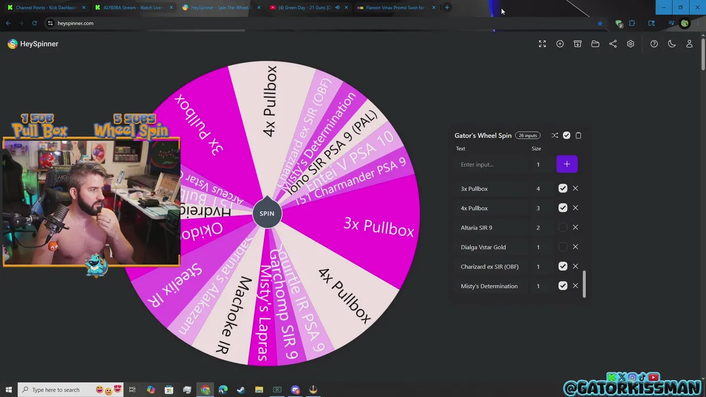Open Chrome from the taskbar
This screenshot has height=397, width=706.
[205, 390]
